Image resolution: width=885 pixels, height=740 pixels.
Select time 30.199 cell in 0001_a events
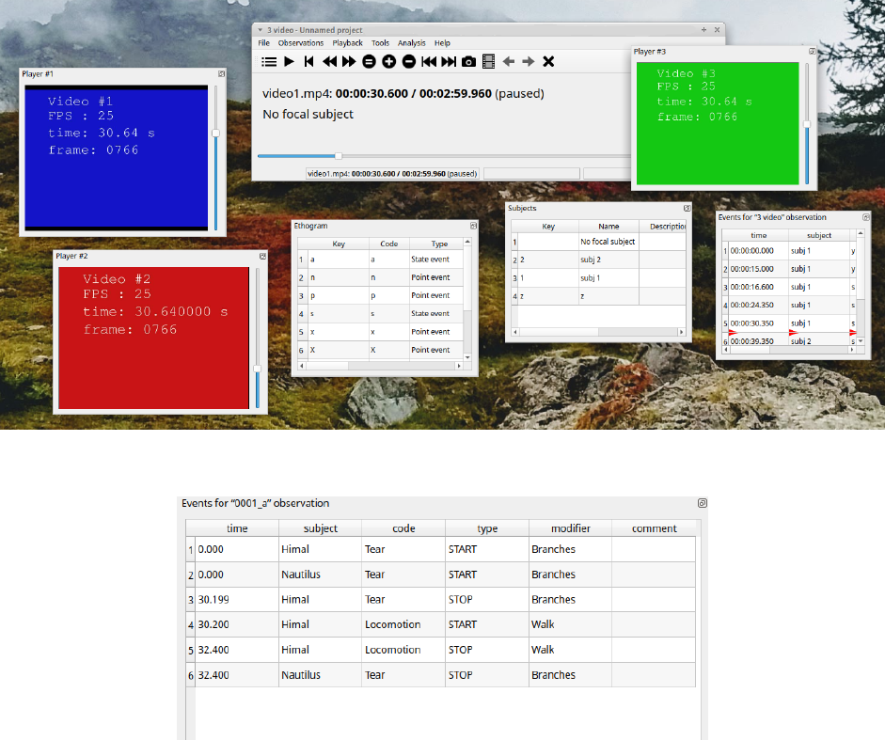pos(236,600)
